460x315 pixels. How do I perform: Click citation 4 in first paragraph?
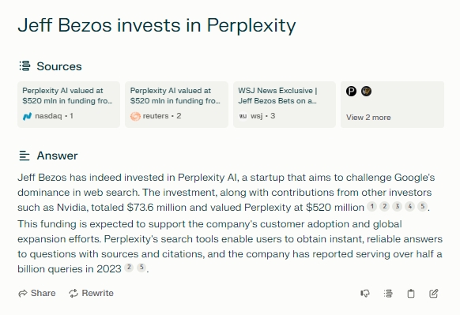[x=410, y=207]
